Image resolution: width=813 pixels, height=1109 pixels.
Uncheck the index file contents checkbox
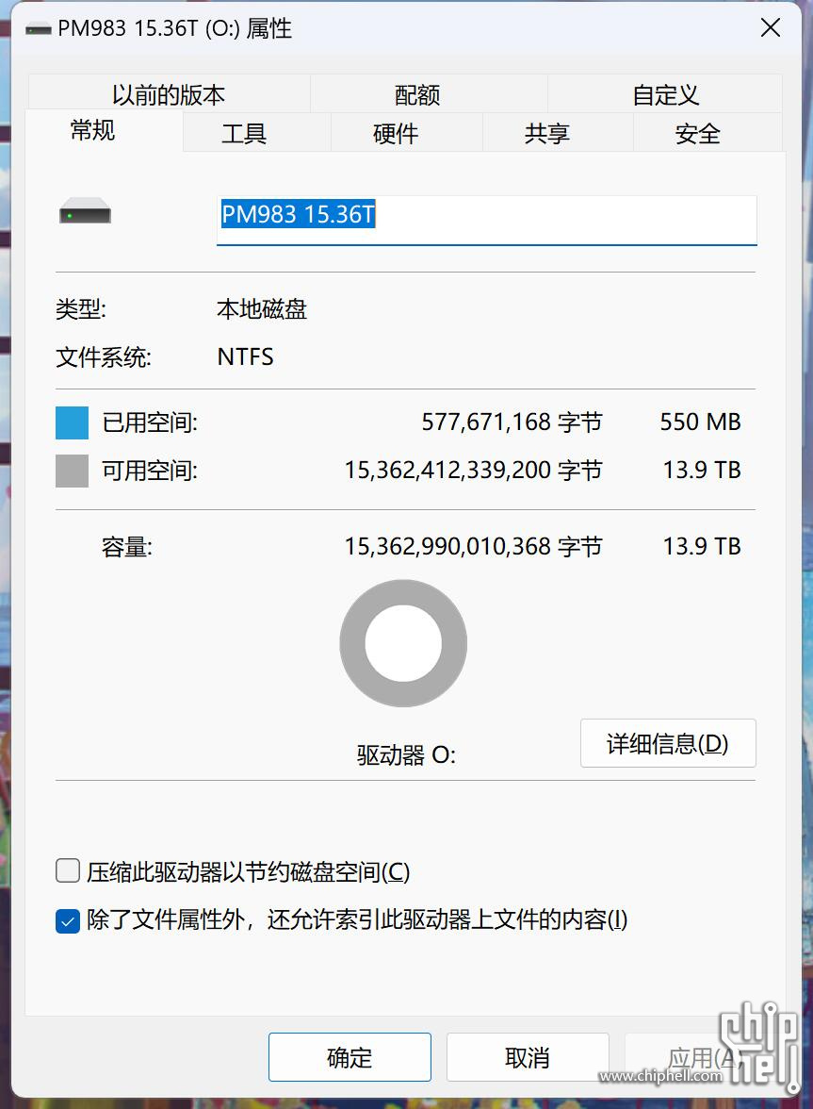click(x=68, y=920)
